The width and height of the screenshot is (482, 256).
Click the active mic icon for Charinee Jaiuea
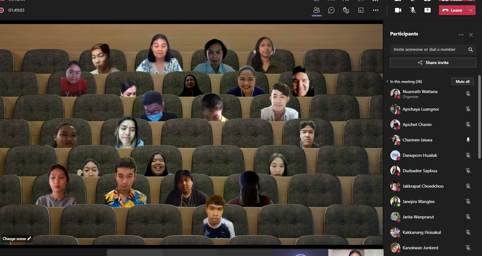pos(468,139)
